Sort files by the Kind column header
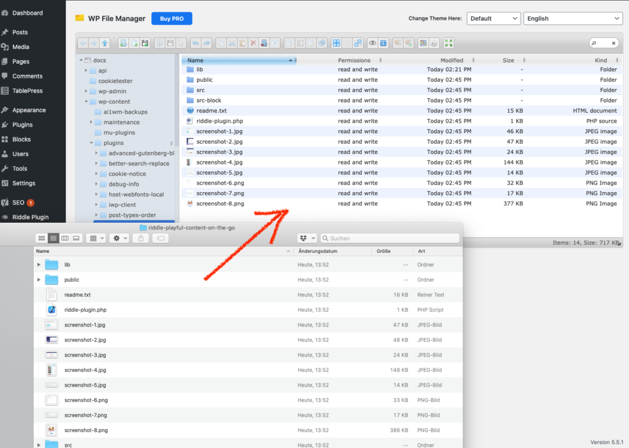Viewport: 629px width, 448px height. pyautogui.click(x=601, y=61)
